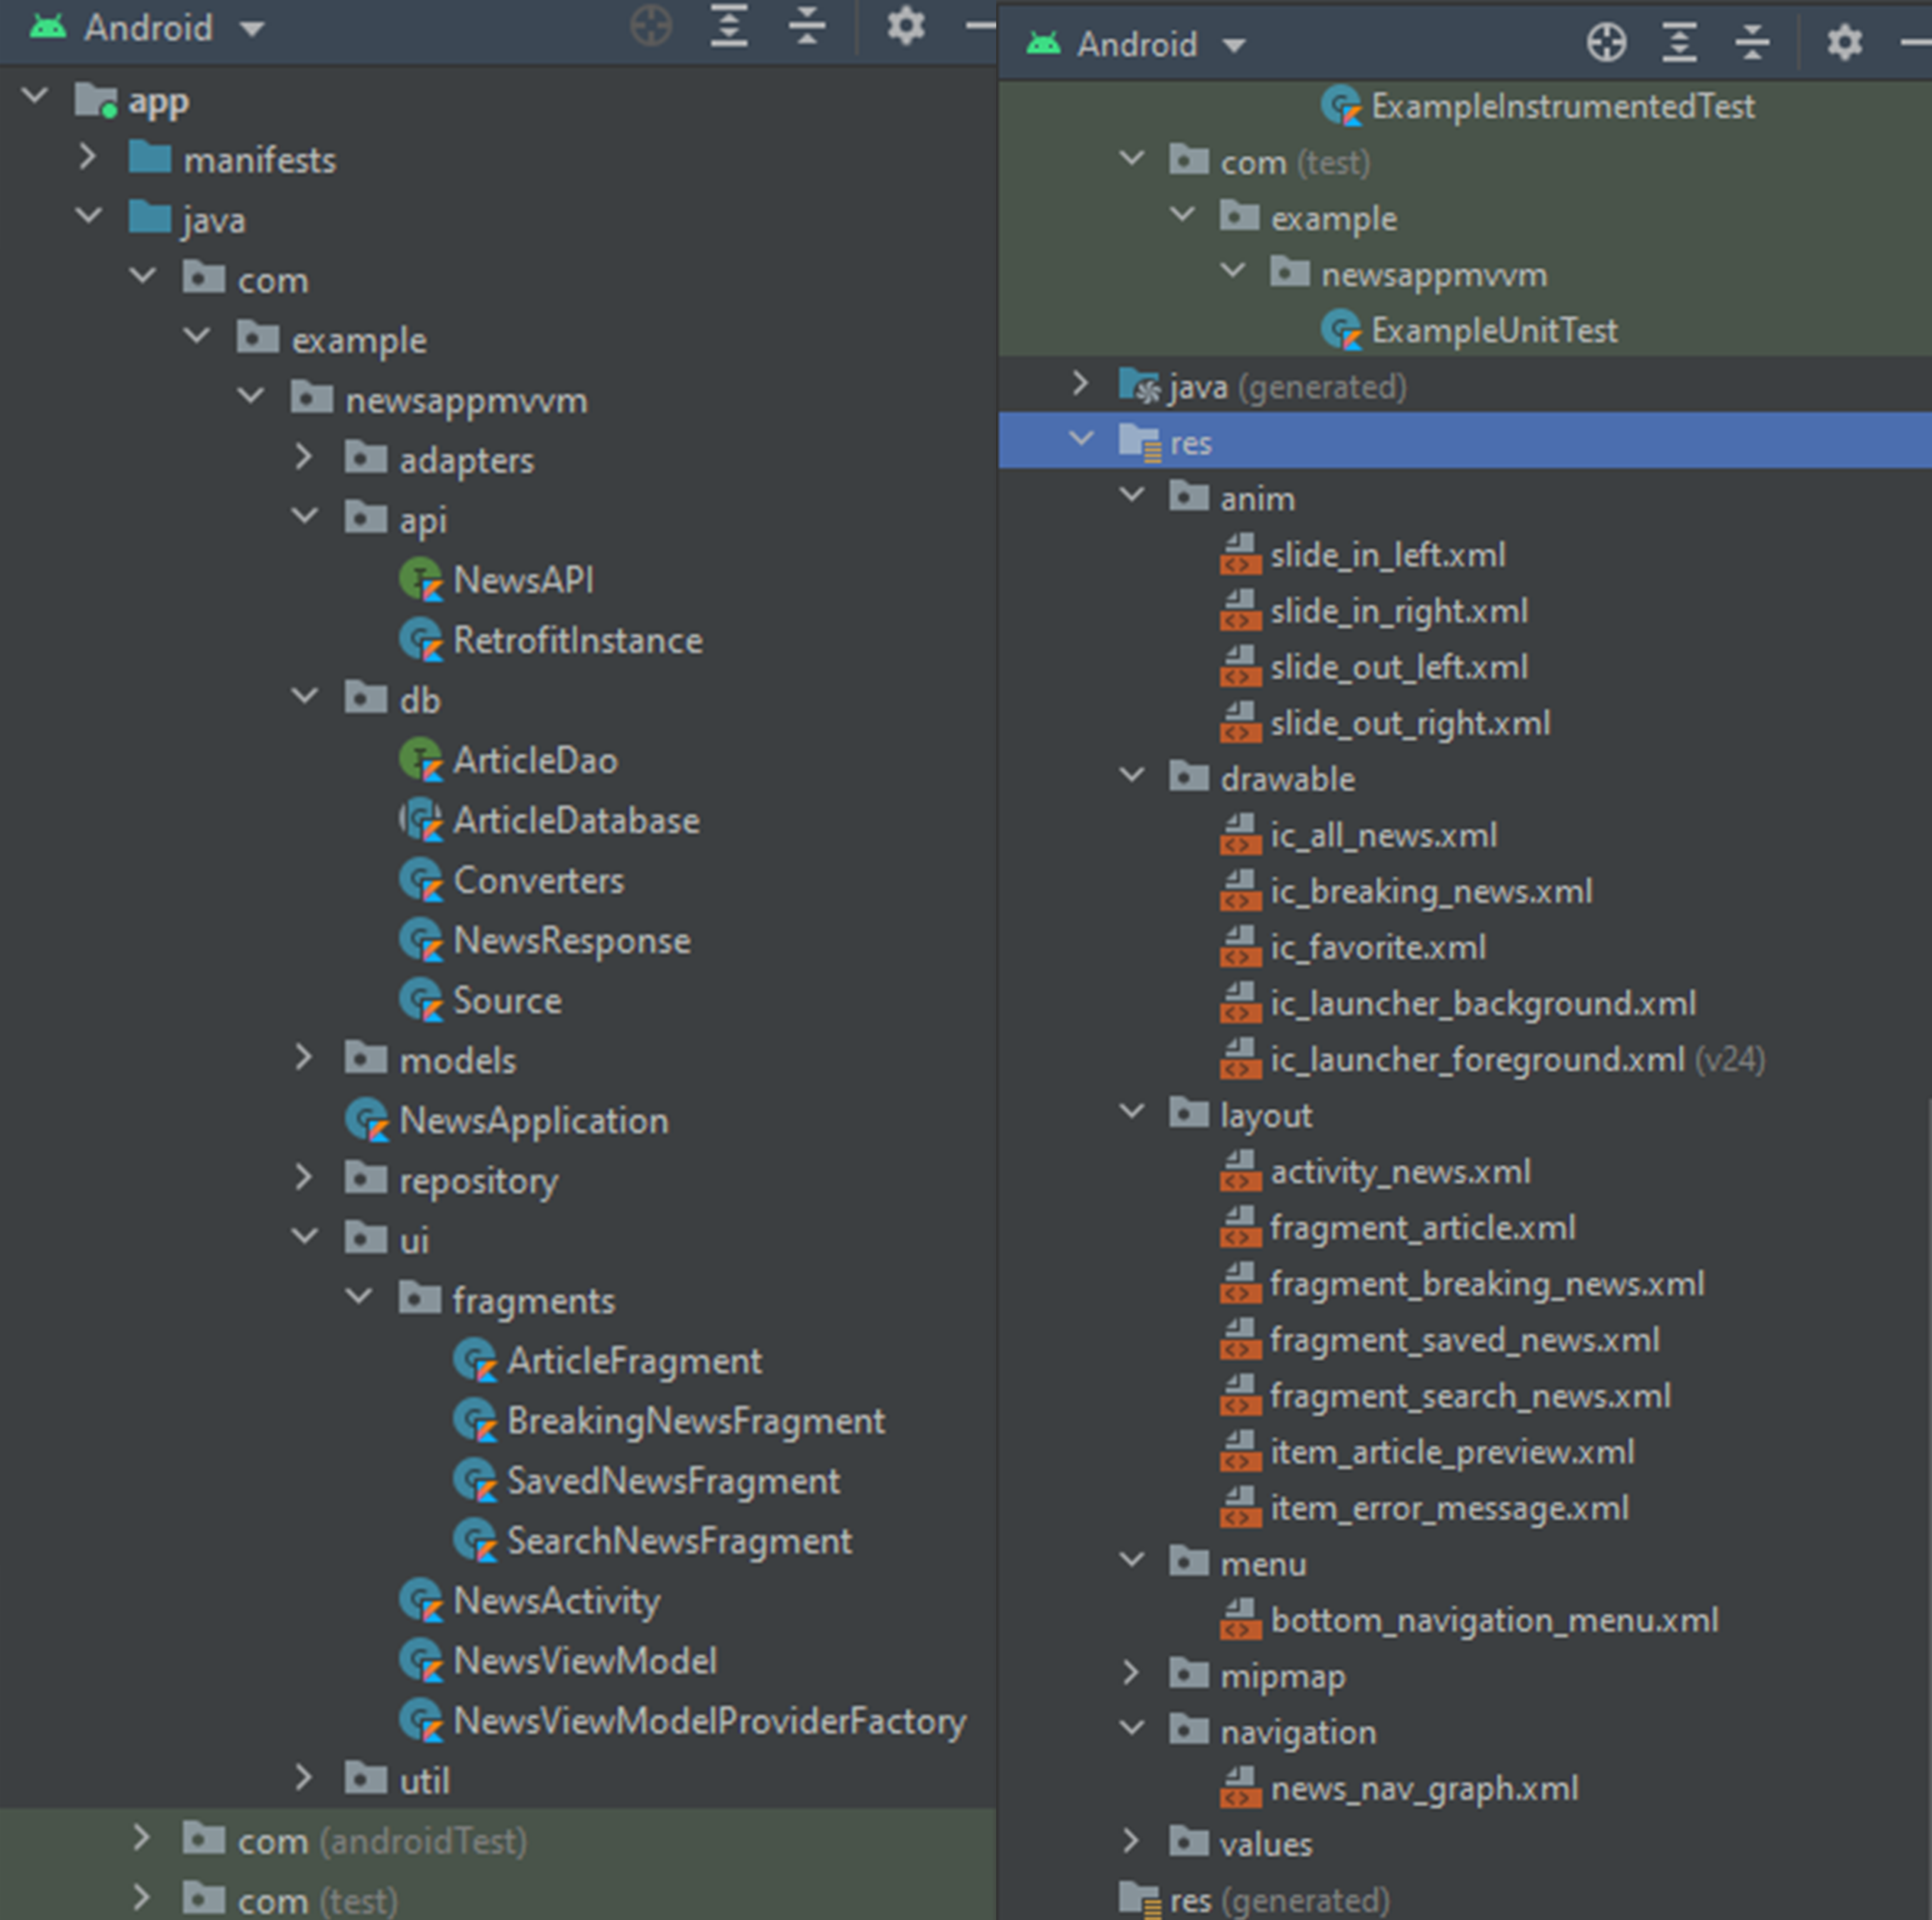Click the java (generated) folder icon

click(1139, 386)
